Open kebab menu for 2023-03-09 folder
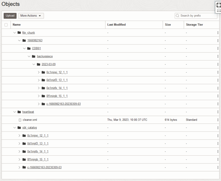Screen dimensions: 221x181 [218, 64]
